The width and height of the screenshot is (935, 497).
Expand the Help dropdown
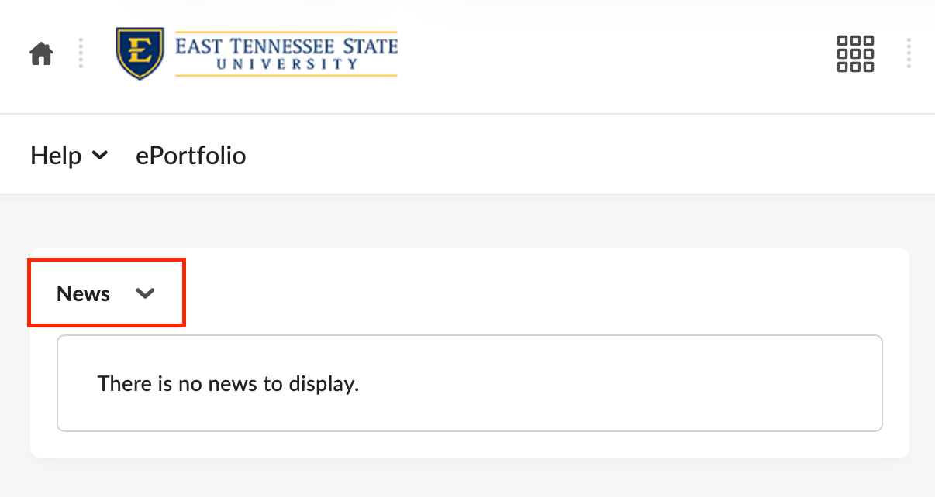point(70,155)
